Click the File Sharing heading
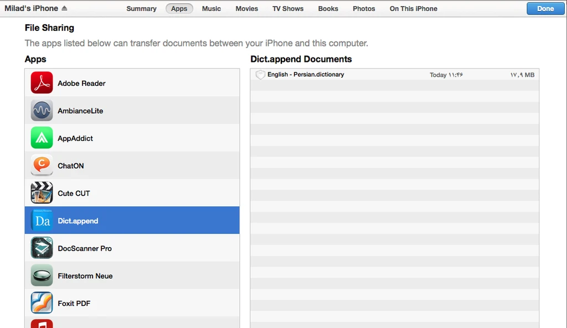Image resolution: width=567 pixels, height=328 pixels. (49, 28)
